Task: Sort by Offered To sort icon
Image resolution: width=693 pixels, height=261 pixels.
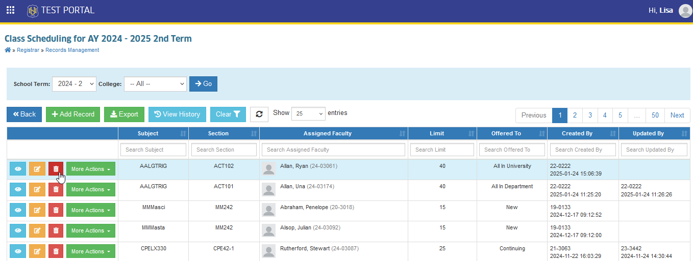Action: pos(541,134)
